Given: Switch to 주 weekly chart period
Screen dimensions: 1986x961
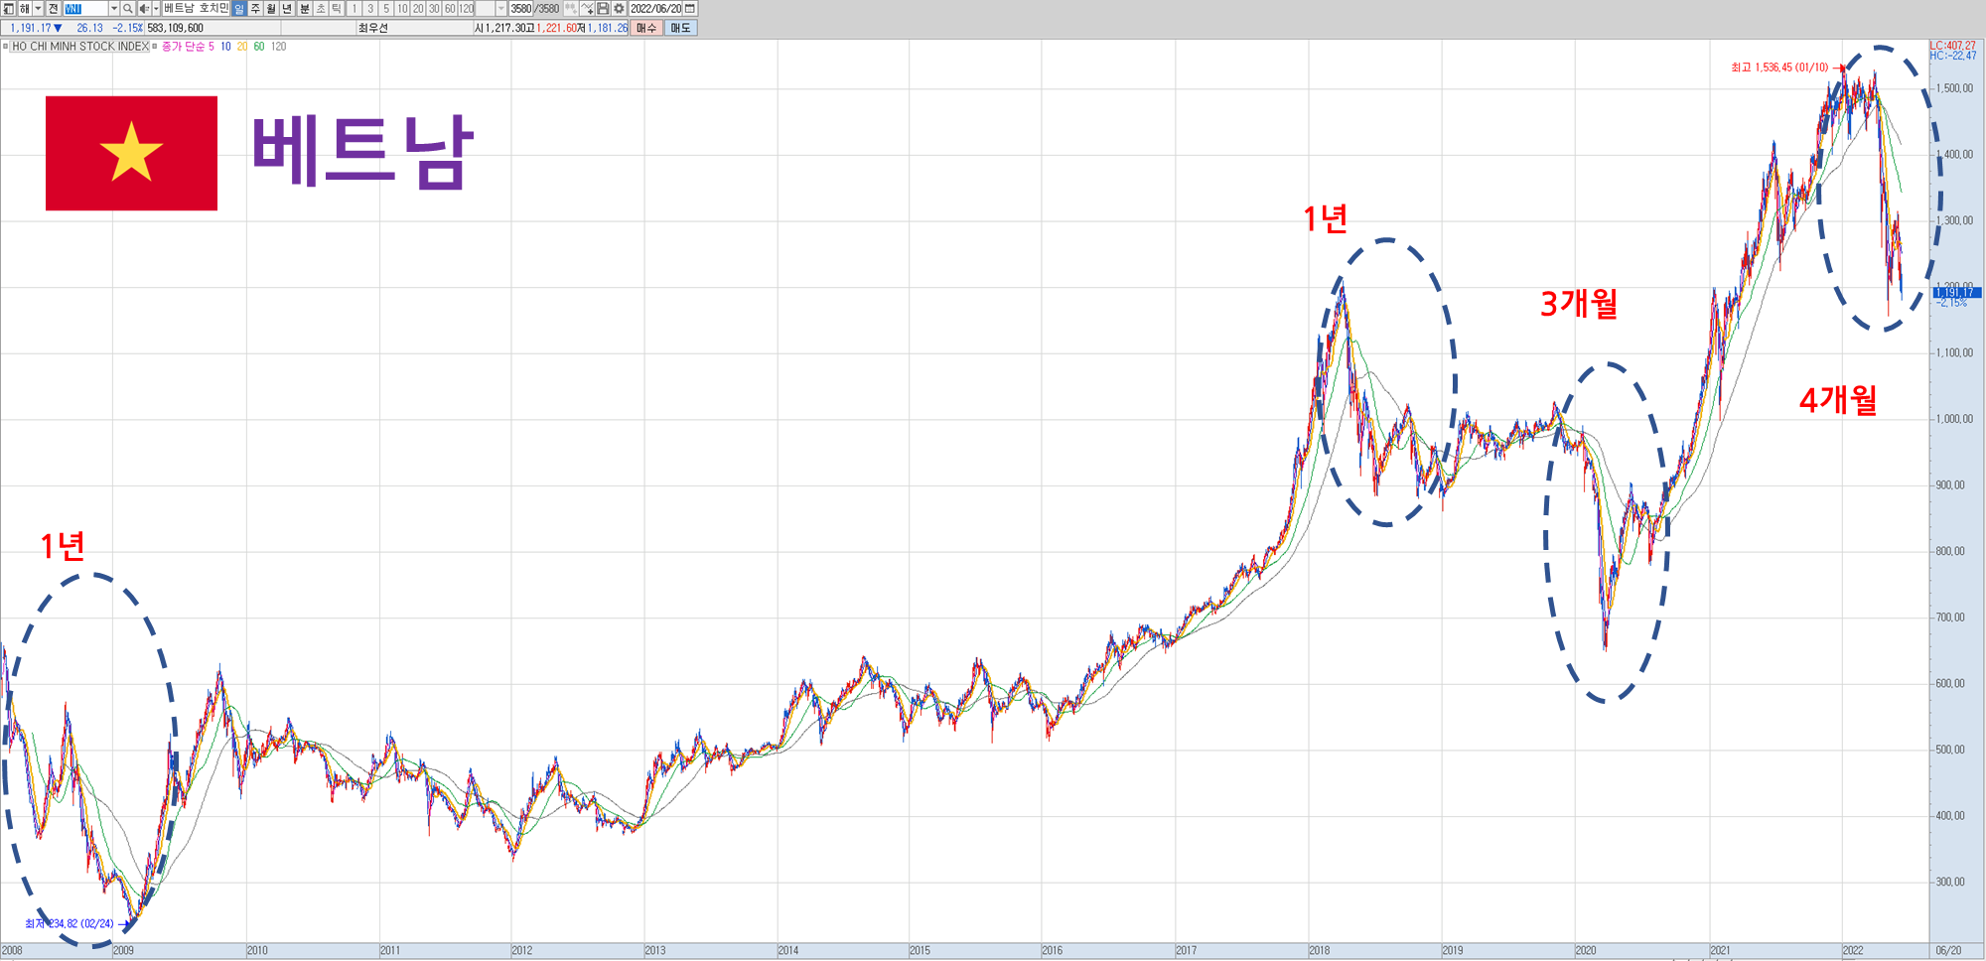Looking at the screenshot, I should point(255,8).
